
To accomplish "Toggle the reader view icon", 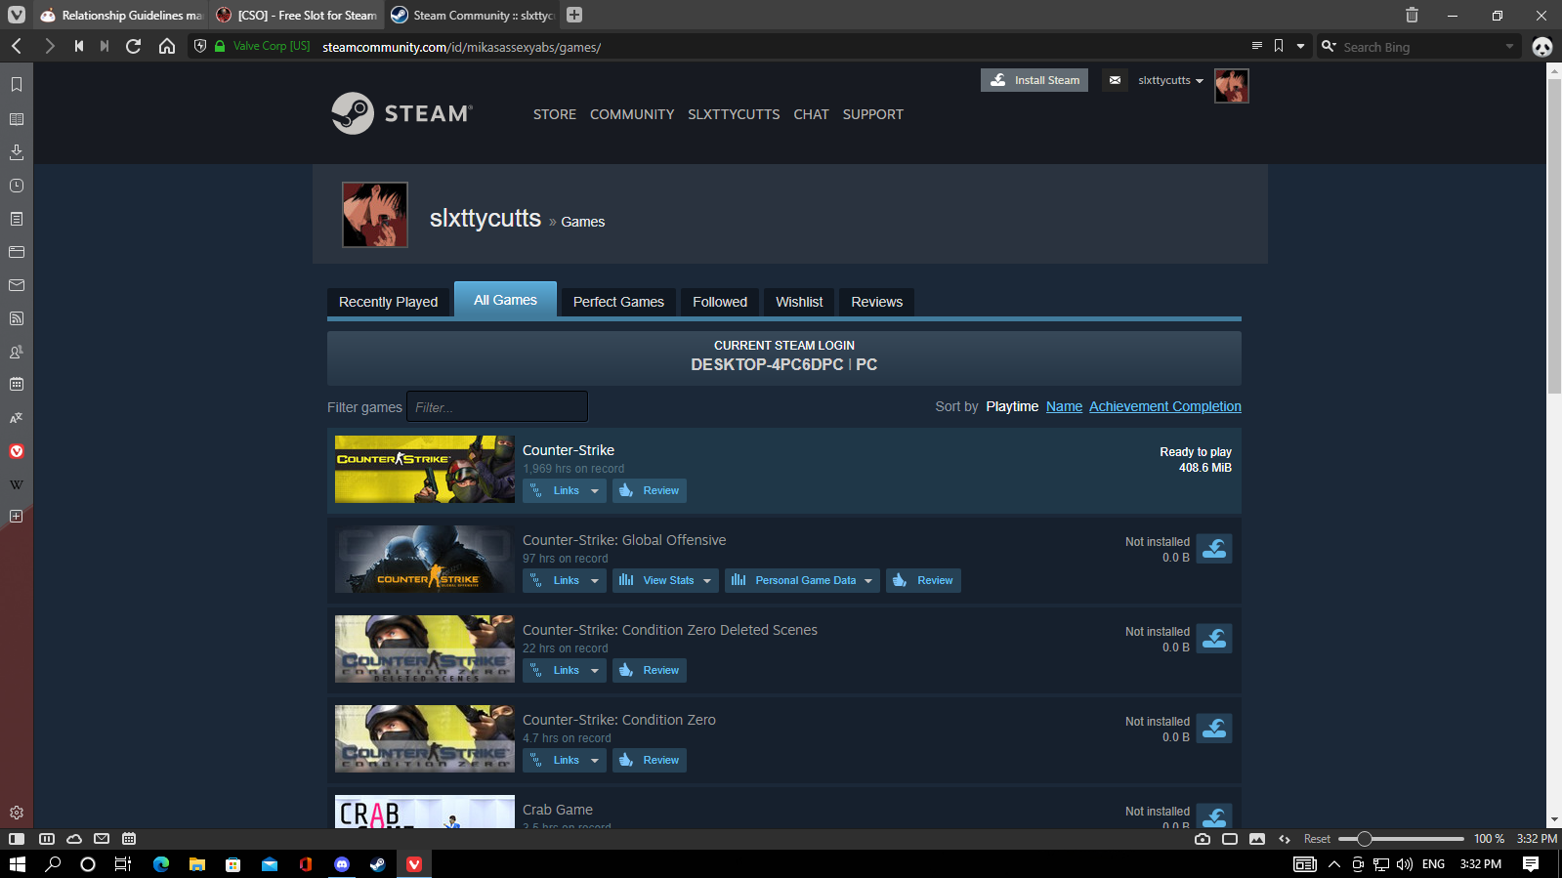I will tap(1256, 46).
